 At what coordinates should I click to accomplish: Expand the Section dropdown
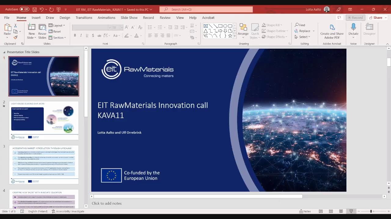point(57,37)
